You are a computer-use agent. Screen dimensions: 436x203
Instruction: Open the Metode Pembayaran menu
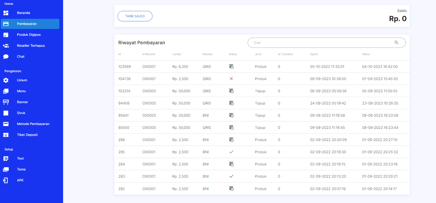point(33,124)
